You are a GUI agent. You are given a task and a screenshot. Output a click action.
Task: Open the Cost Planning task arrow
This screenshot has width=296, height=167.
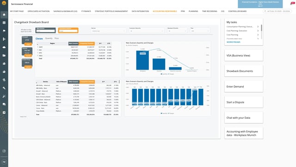258,35
